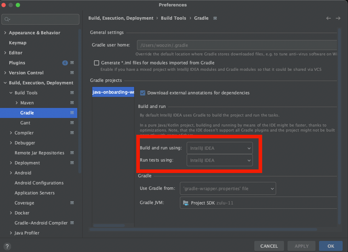Expand the Compiler node
This screenshot has width=348, height=252.
pyautogui.click(x=11, y=133)
